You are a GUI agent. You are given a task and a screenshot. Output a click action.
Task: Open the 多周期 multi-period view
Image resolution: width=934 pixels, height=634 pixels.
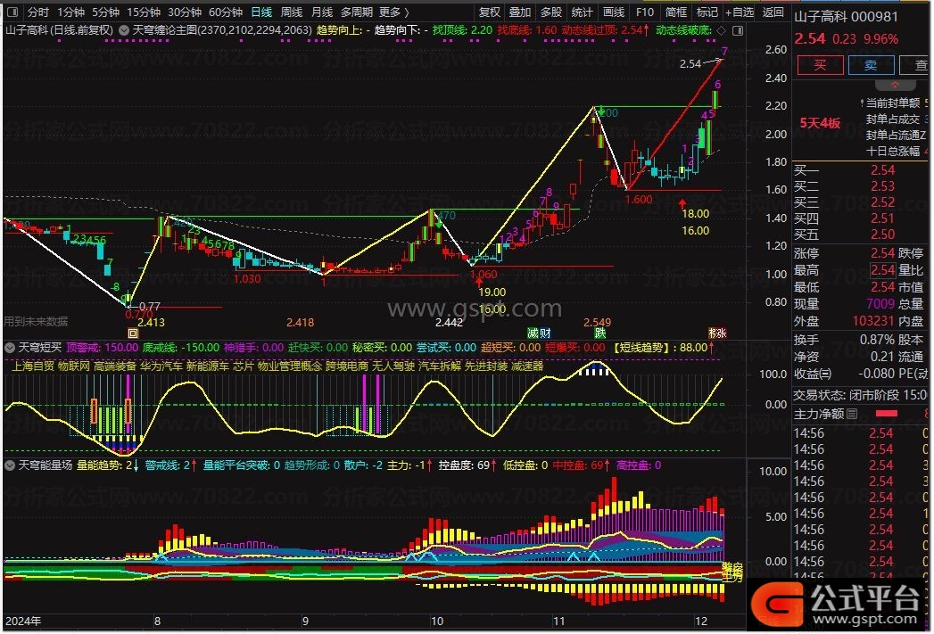pos(357,12)
